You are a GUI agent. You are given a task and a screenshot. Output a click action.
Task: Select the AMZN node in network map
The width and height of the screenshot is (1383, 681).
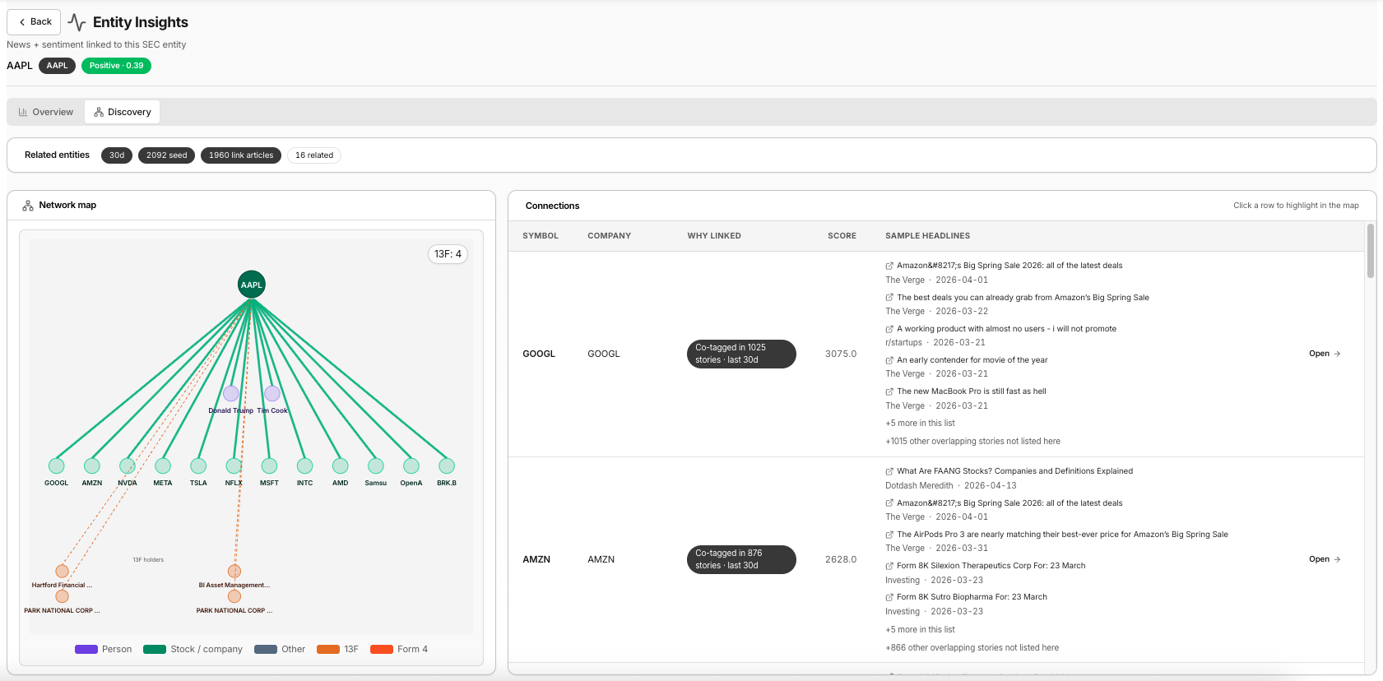pos(91,466)
